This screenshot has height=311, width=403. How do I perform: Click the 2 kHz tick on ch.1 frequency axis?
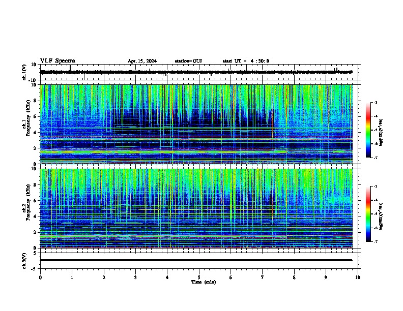[x=35, y=148]
